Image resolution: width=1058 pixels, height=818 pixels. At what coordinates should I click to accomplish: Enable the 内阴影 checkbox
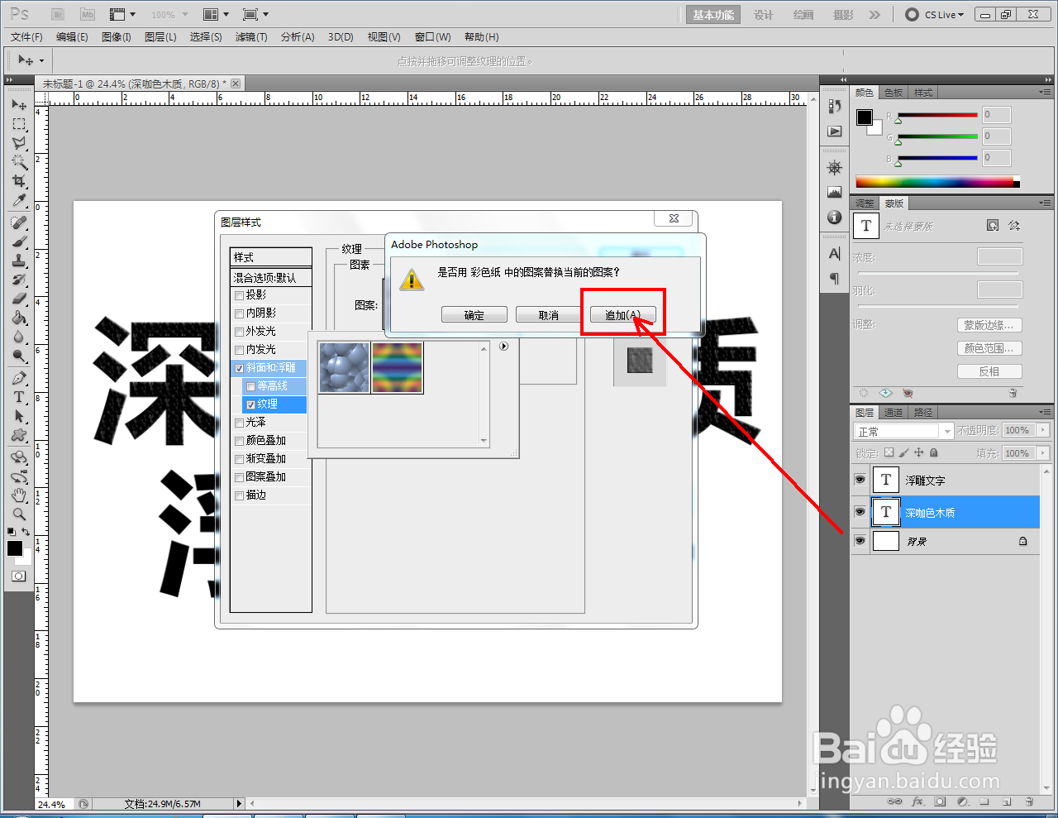[x=240, y=313]
